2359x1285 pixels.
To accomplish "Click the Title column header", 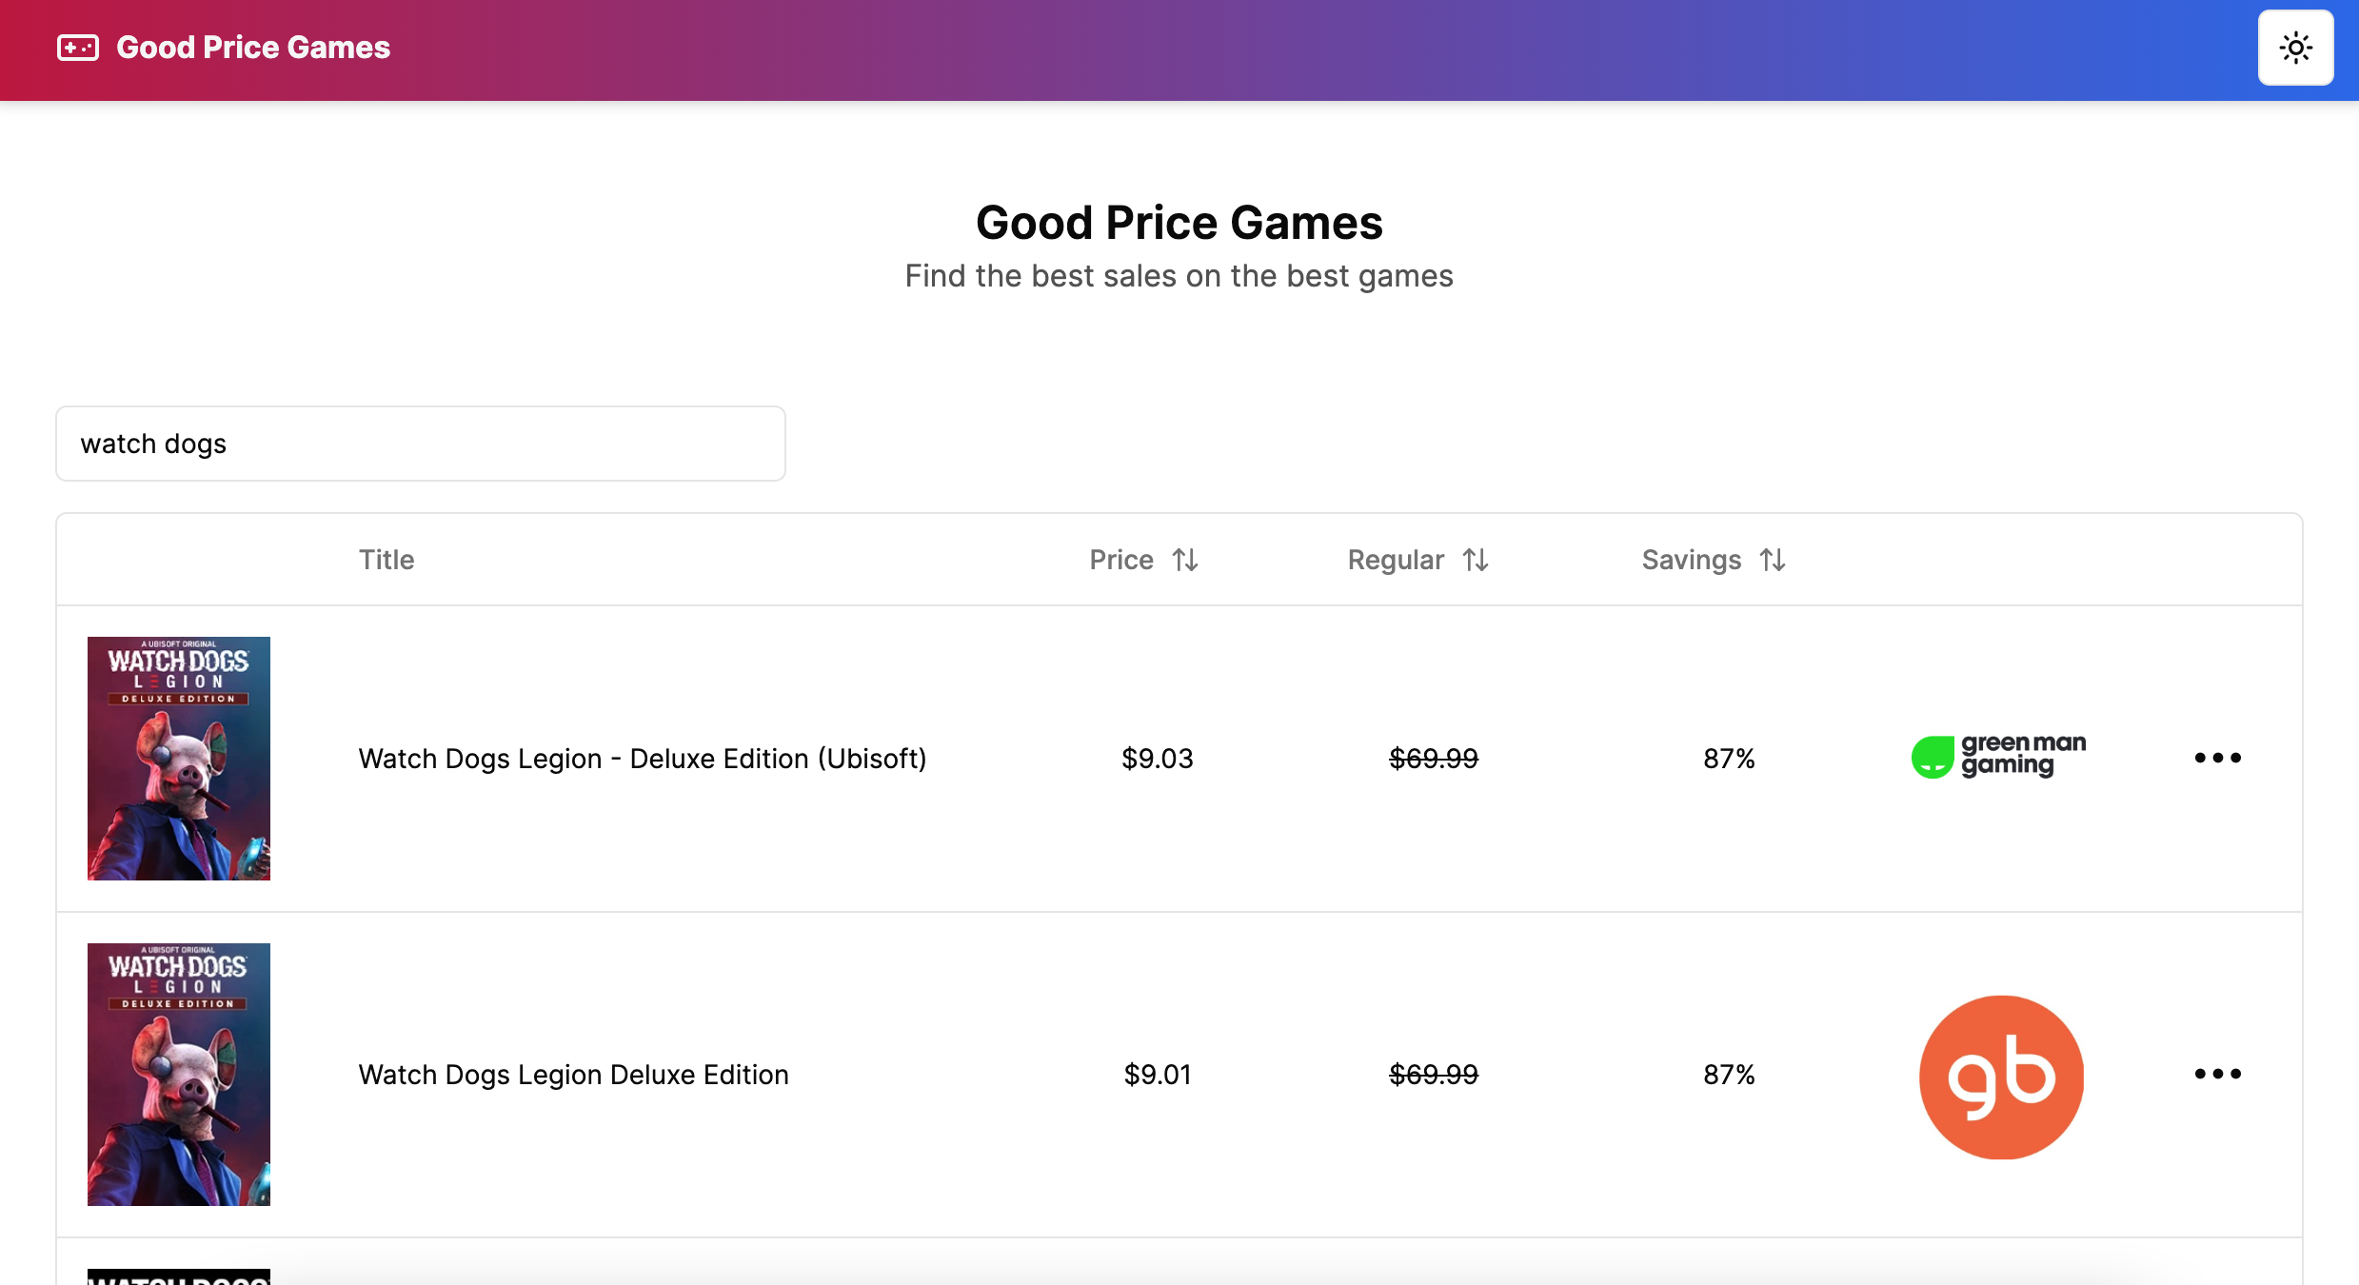I will (387, 560).
